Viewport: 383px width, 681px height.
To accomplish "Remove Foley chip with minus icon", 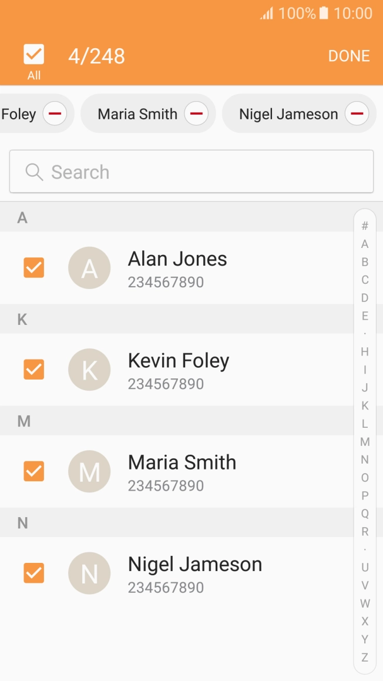I will click(55, 114).
